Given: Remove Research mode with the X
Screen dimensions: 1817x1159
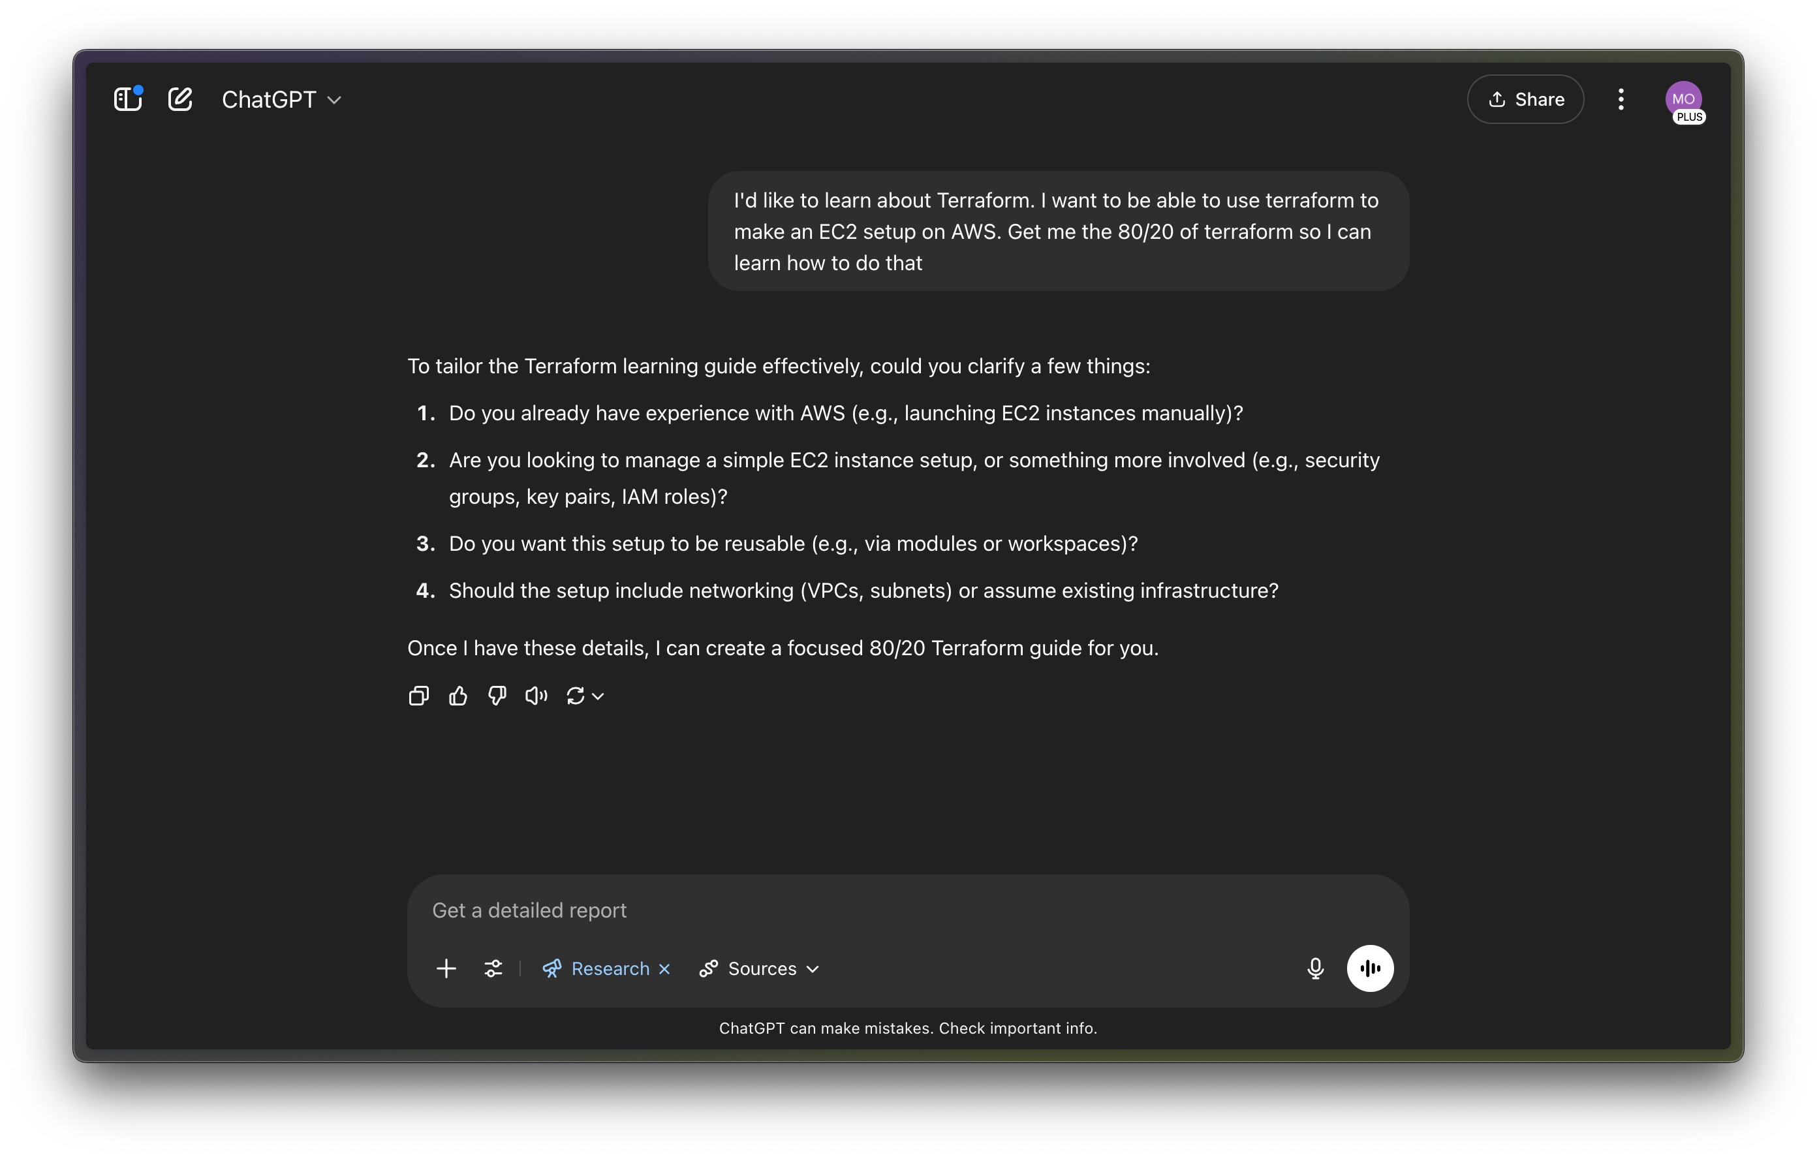Looking at the screenshot, I should point(664,969).
